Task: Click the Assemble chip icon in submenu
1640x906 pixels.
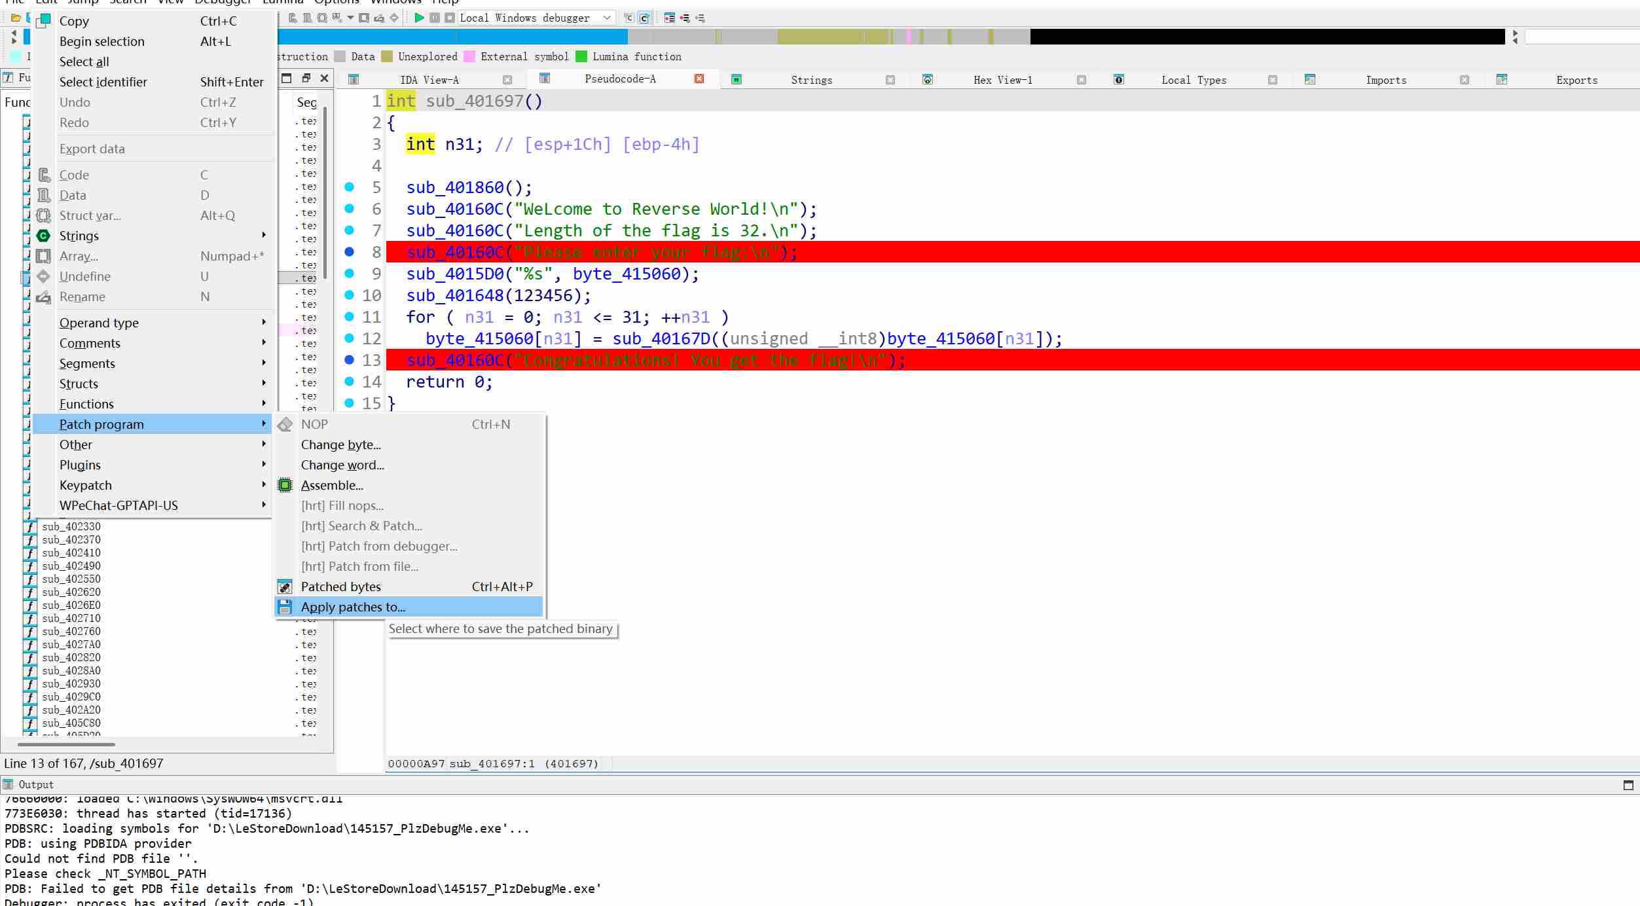Action: coord(285,485)
